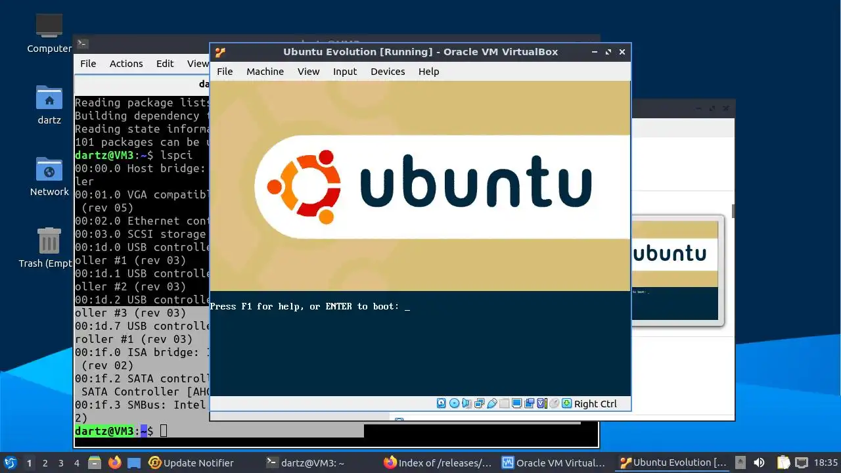841x473 pixels.
Task: Open the View menu in VirtualBox VM window
Action: tap(308, 71)
